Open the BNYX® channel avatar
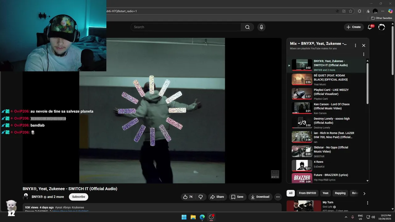395x222 pixels. pyautogui.click(x=26, y=197)
